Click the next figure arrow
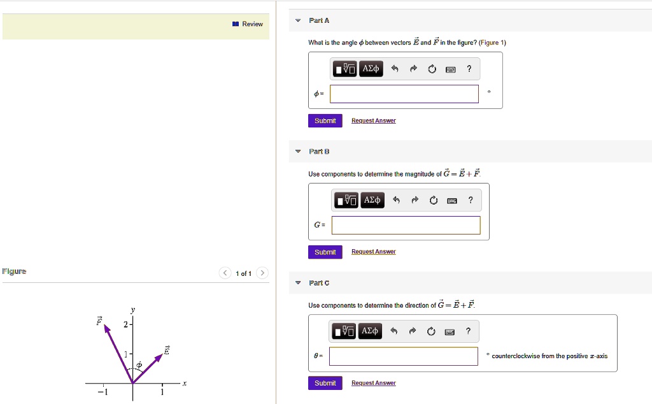The image size is (652, 404). 262,273
